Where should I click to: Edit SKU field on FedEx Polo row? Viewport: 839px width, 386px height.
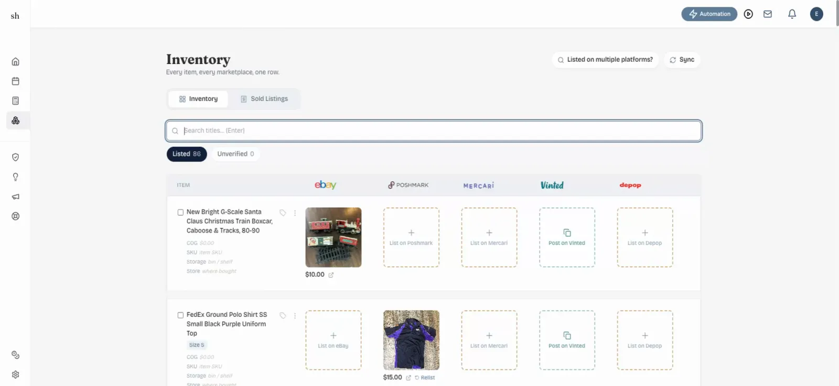(x=211, y=367)
